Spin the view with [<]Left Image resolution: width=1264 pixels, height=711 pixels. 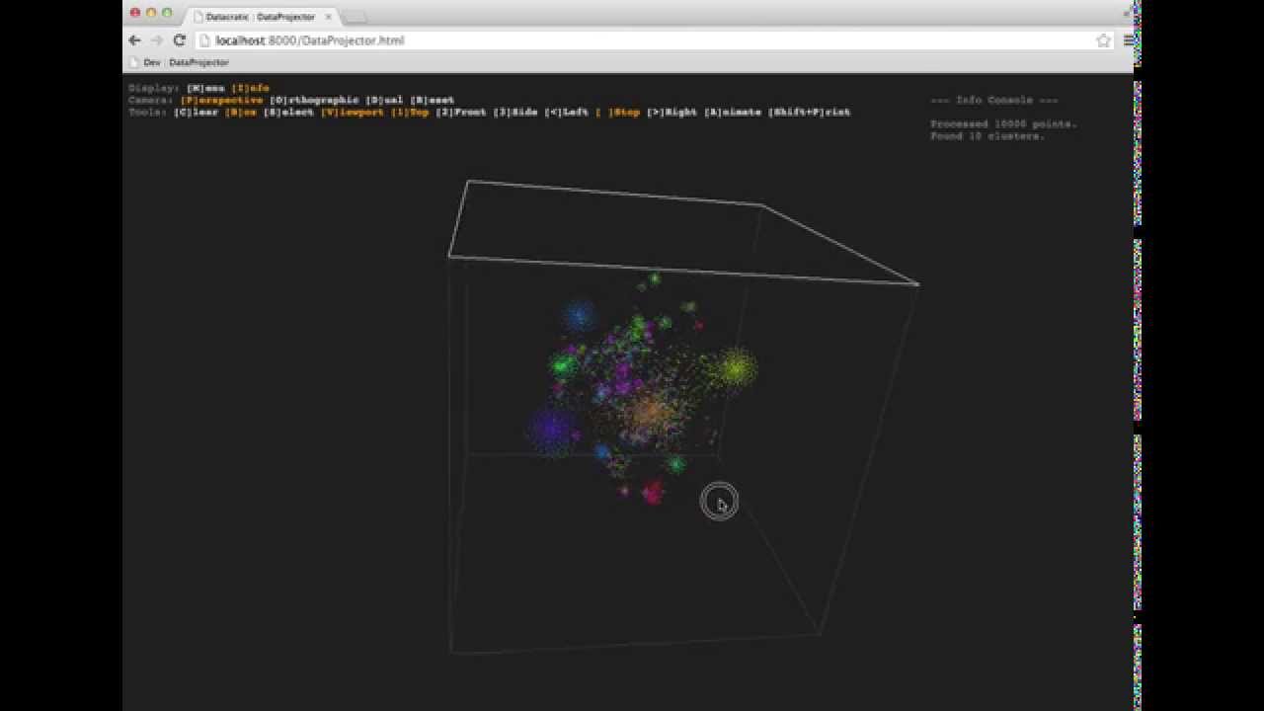567,112
